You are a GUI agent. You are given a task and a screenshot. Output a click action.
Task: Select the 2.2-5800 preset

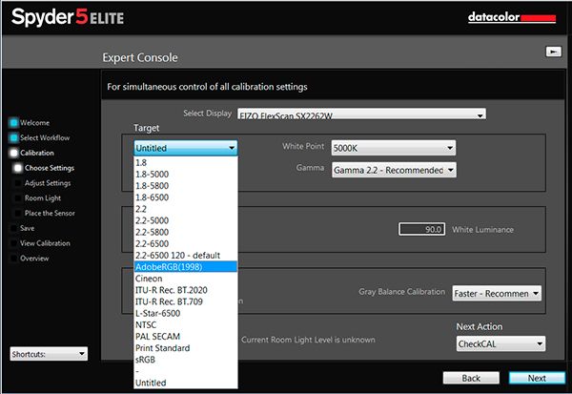click(x=186, y=232)
